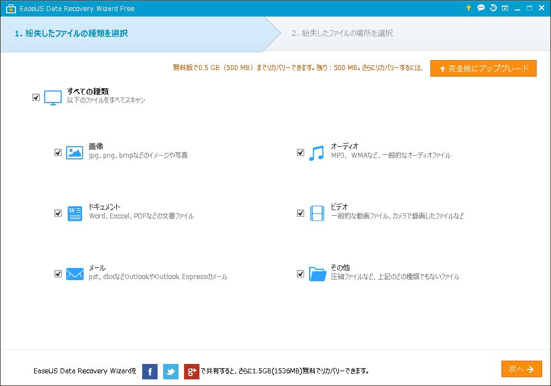The image size is (551, 386).
Task: Uncheck the ドキュメント checkbox
Action: coord(58,213)
